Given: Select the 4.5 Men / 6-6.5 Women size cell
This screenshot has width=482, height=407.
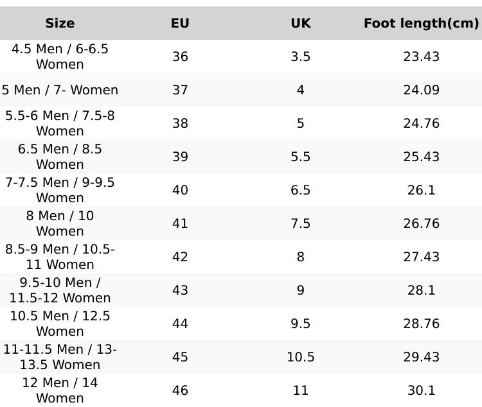Looking at the screenshot, I should coord(60,56).
